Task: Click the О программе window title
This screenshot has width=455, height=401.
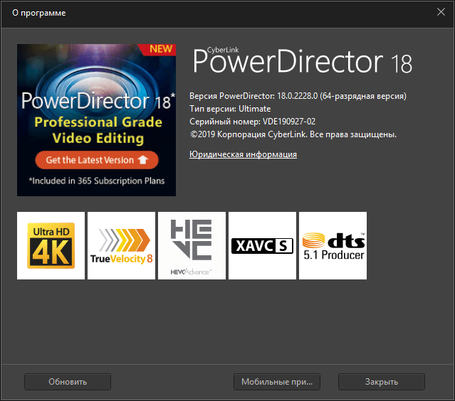Action: pos(39,13)
